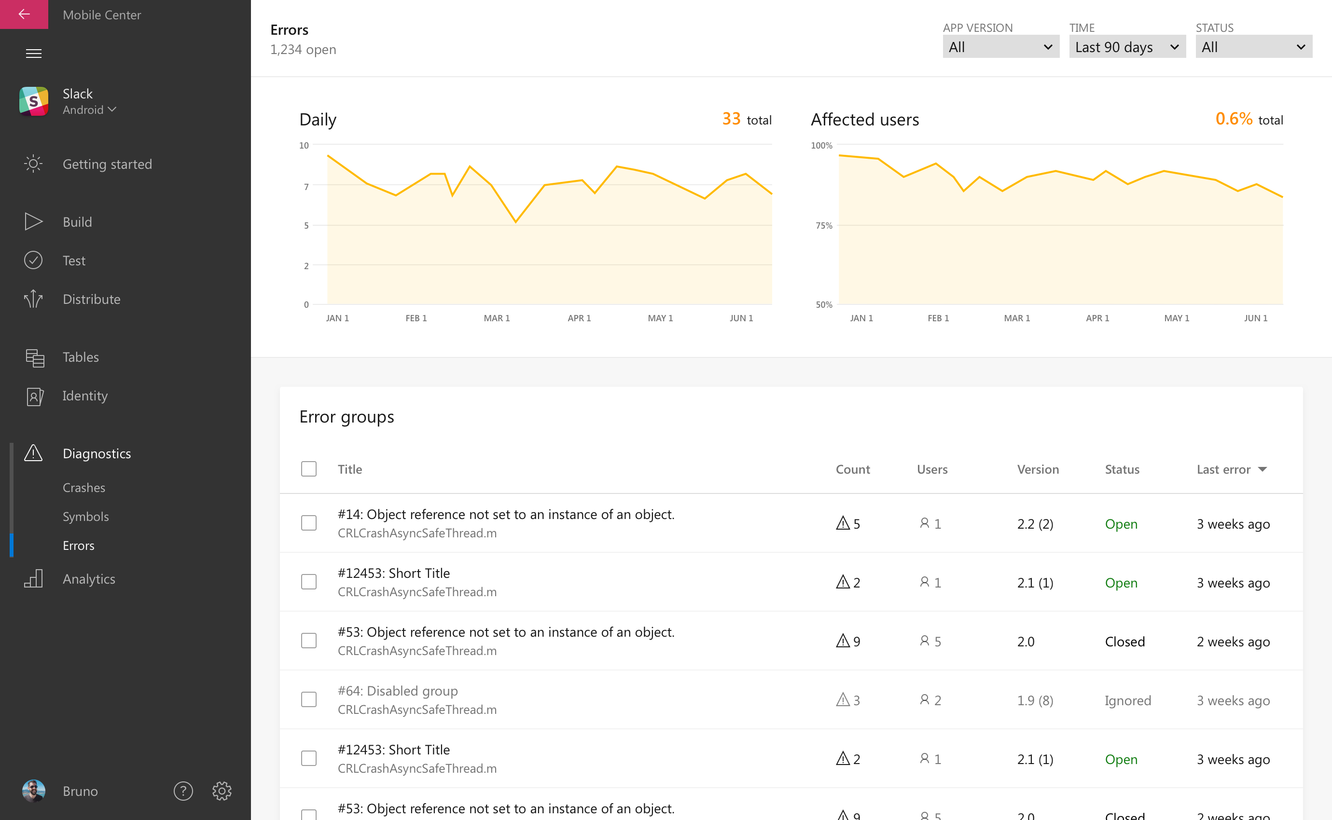Click the Identity person icon in sidebar

pyautogui.click(x=33, y=396)
